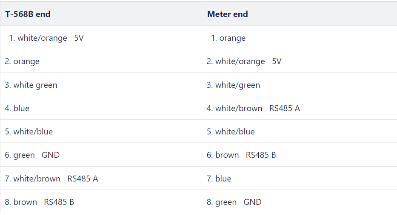Viewport: 397px width, 215px height.
Task: Click Meter end pin 3 white/green cell
Action: click(x=233, y=85)
